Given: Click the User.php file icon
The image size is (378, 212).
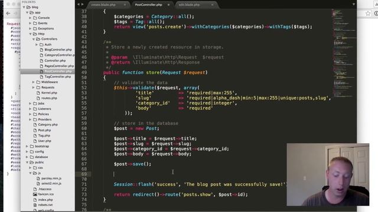Looking at the screenshot, I should click(35, 141).
